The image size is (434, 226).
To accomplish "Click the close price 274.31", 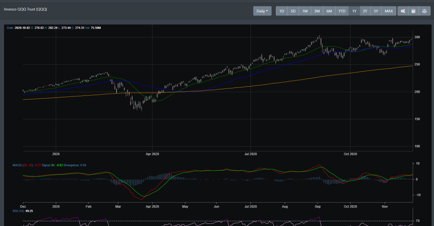I will [80, 28].
